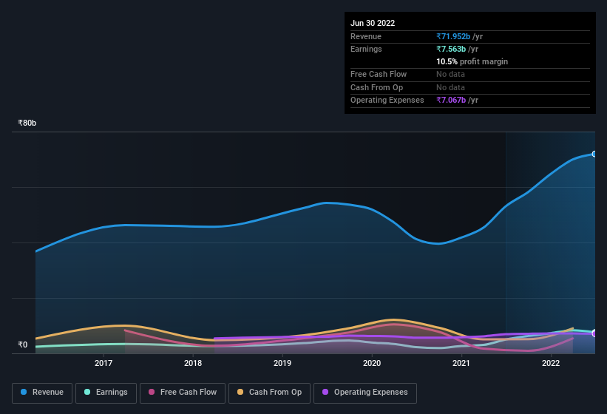Viewport: 607px width, 414px height.
Task: Click the Jun 30 2022 tooltip date
Action: (373, 23)
